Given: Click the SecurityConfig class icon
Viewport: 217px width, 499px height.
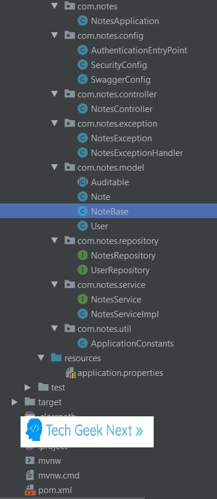Looking at the screenshot, I should tap(83, 65).
